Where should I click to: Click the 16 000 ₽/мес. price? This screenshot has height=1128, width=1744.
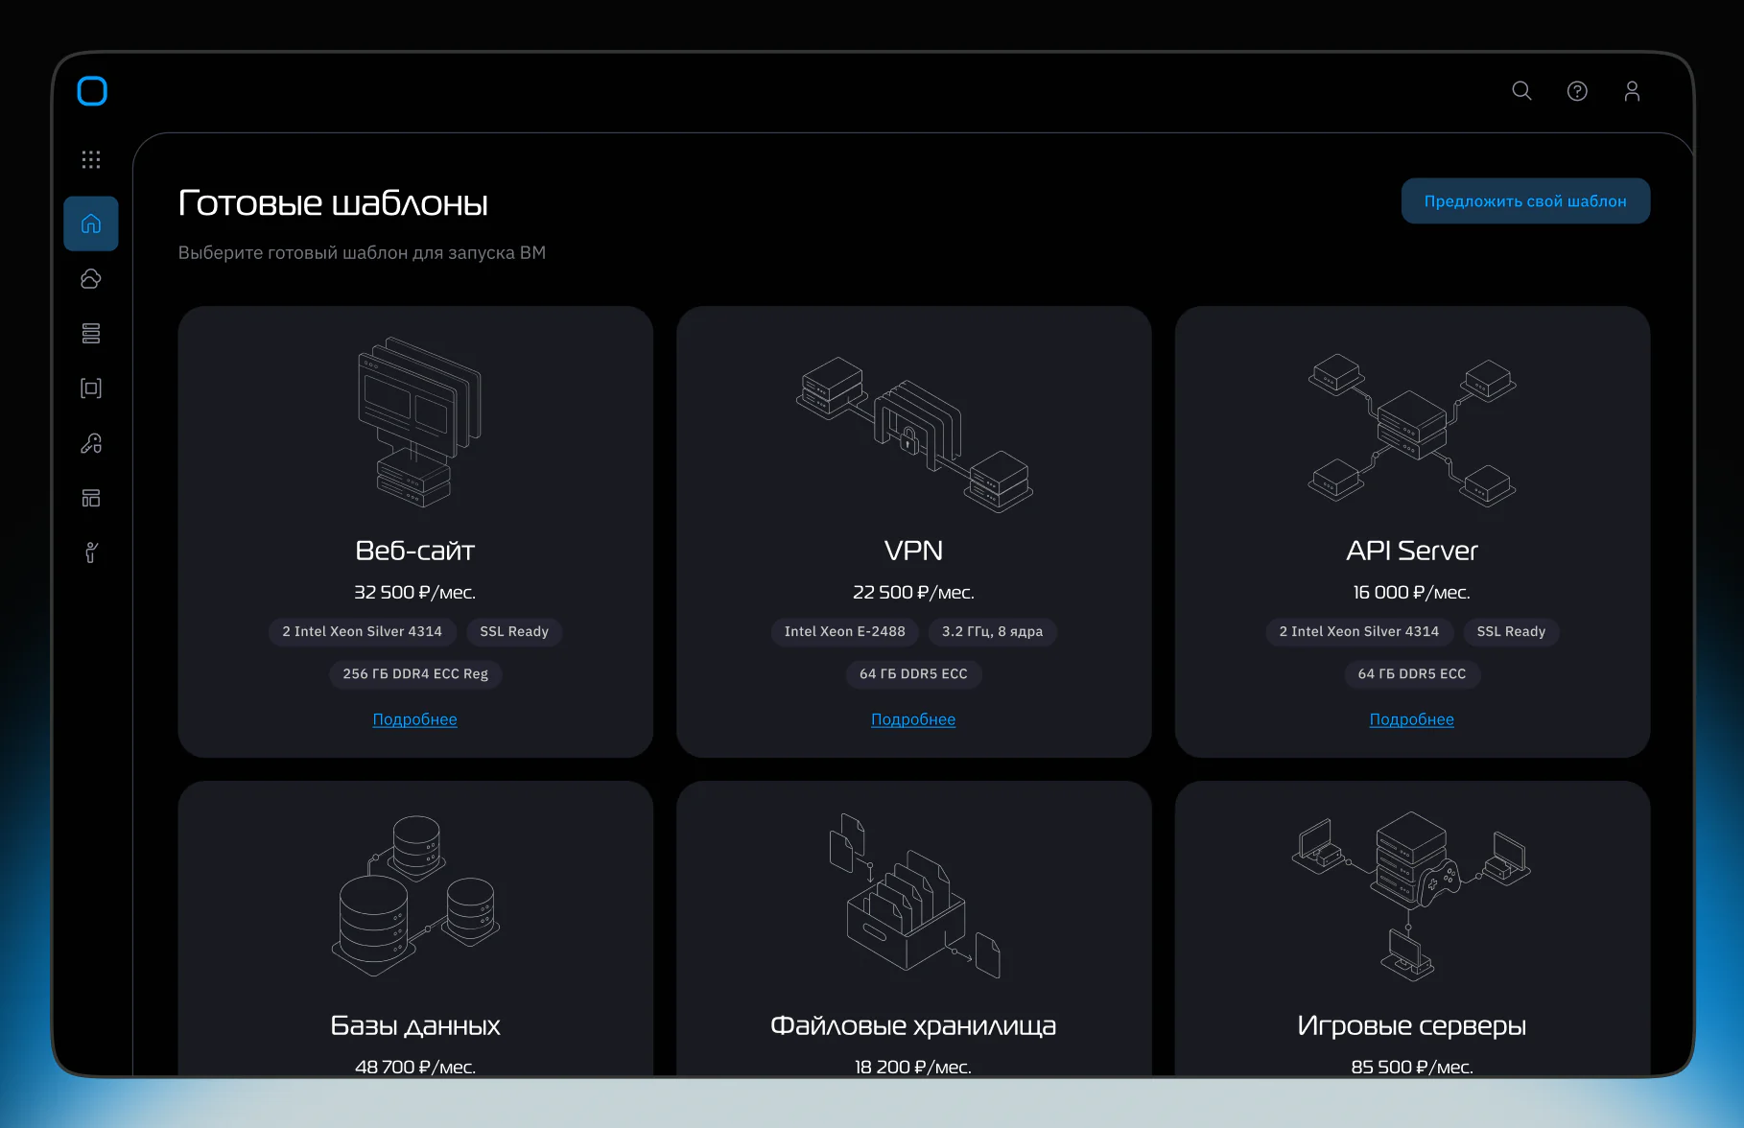pos(1412,593)
